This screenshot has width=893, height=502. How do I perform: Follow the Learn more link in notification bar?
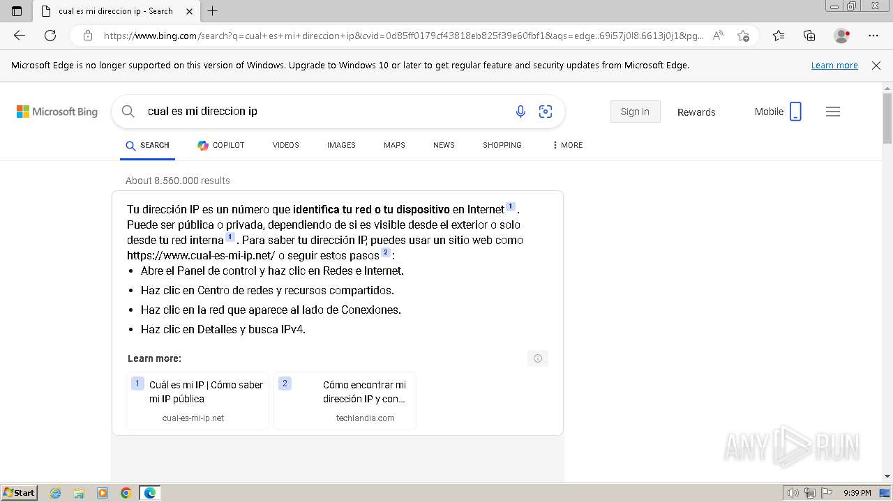[834, 66]
